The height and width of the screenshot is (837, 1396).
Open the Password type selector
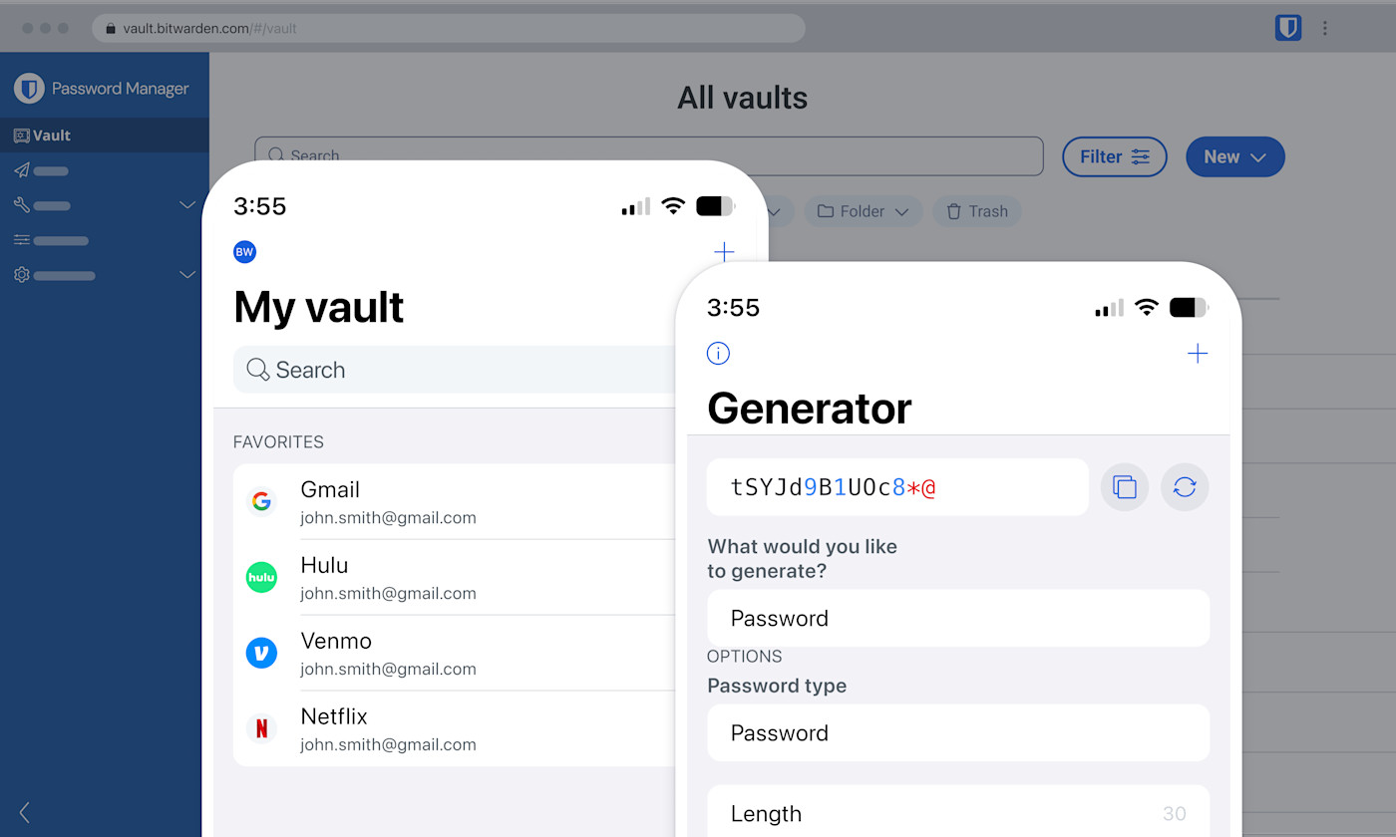click(x=957, y=733)
